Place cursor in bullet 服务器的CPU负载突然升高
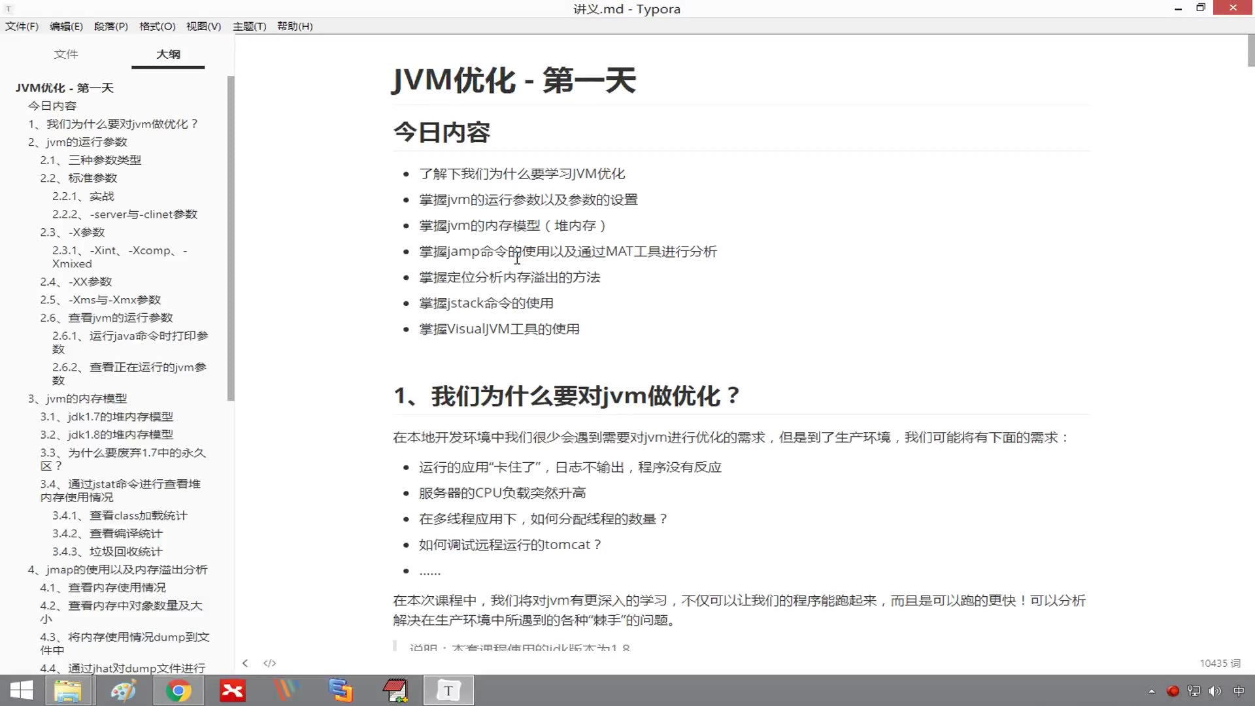 [x=502, y=493]
